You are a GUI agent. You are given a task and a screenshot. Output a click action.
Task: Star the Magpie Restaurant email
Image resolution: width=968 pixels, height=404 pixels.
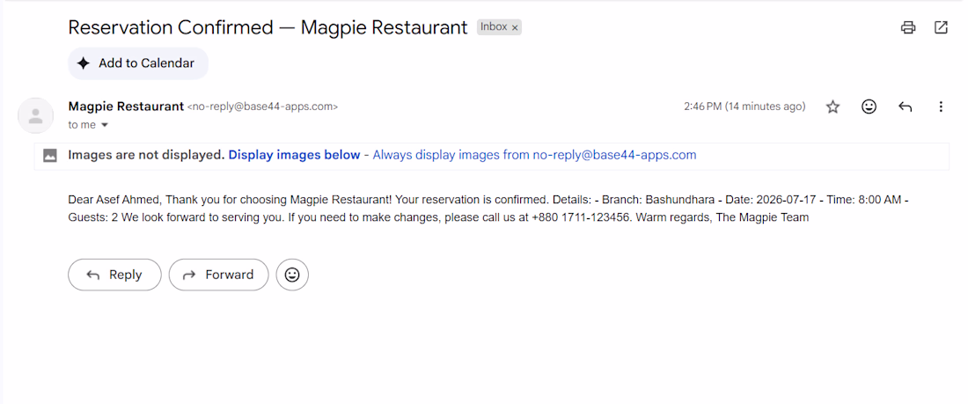[832, 107]
